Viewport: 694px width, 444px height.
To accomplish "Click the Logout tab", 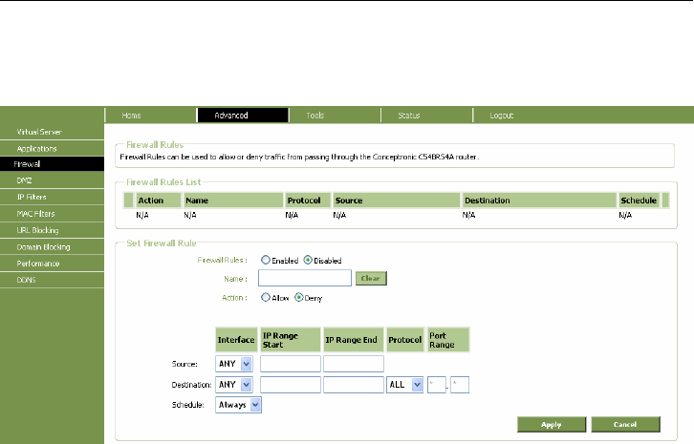I will coord(502,115).
